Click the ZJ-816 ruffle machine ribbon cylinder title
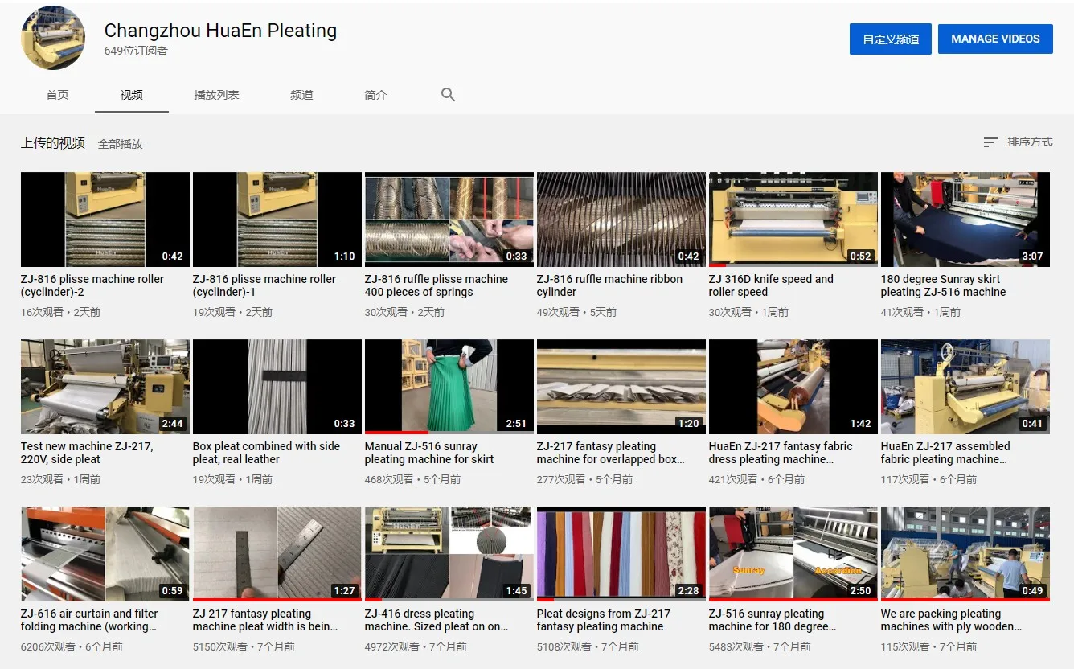The height and width of the screenshot is (669, 1074). [609, 285]
